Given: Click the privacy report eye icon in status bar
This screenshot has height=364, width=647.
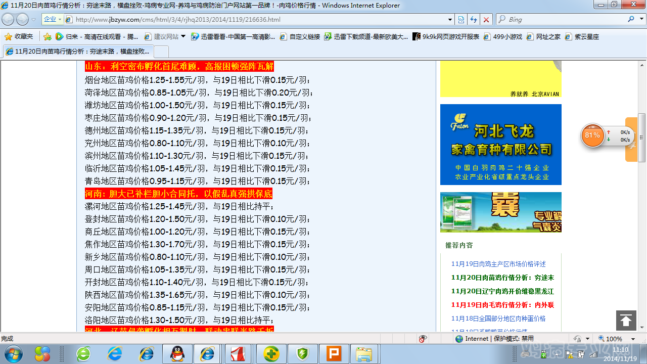Looking at the screenshot, I should coord(423,339).
